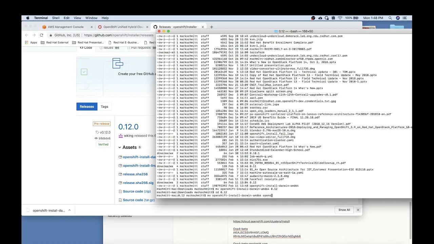Open the Help menu
The width and height of the screenshot is (434, 244).
point(105,18)
